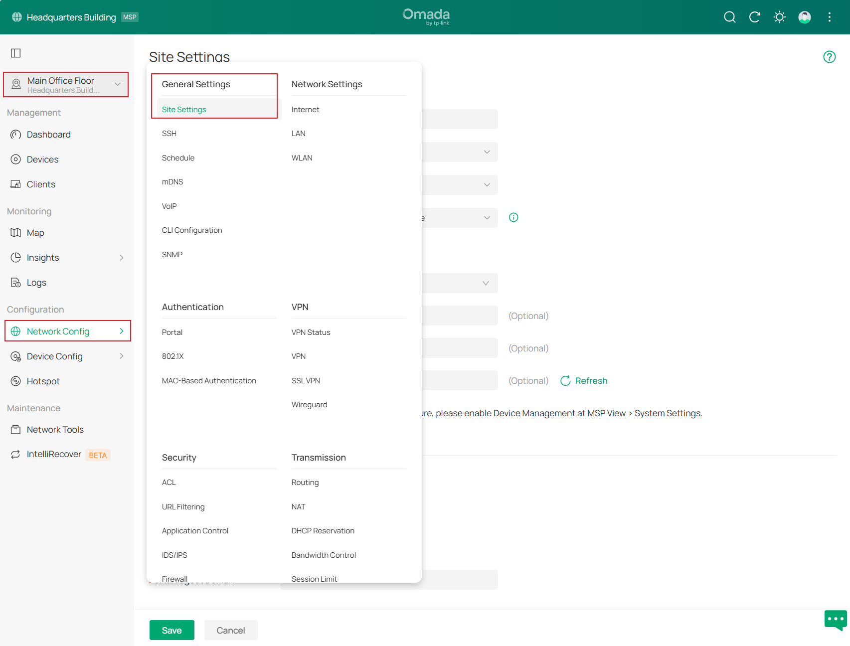Collapse the sidebar with the panel icon

click(16, 52)
